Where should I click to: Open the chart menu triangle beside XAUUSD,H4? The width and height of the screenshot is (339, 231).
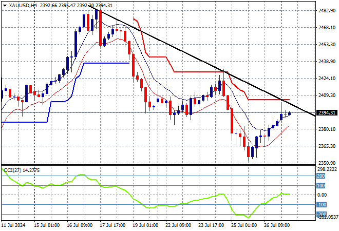click(5, 6)
